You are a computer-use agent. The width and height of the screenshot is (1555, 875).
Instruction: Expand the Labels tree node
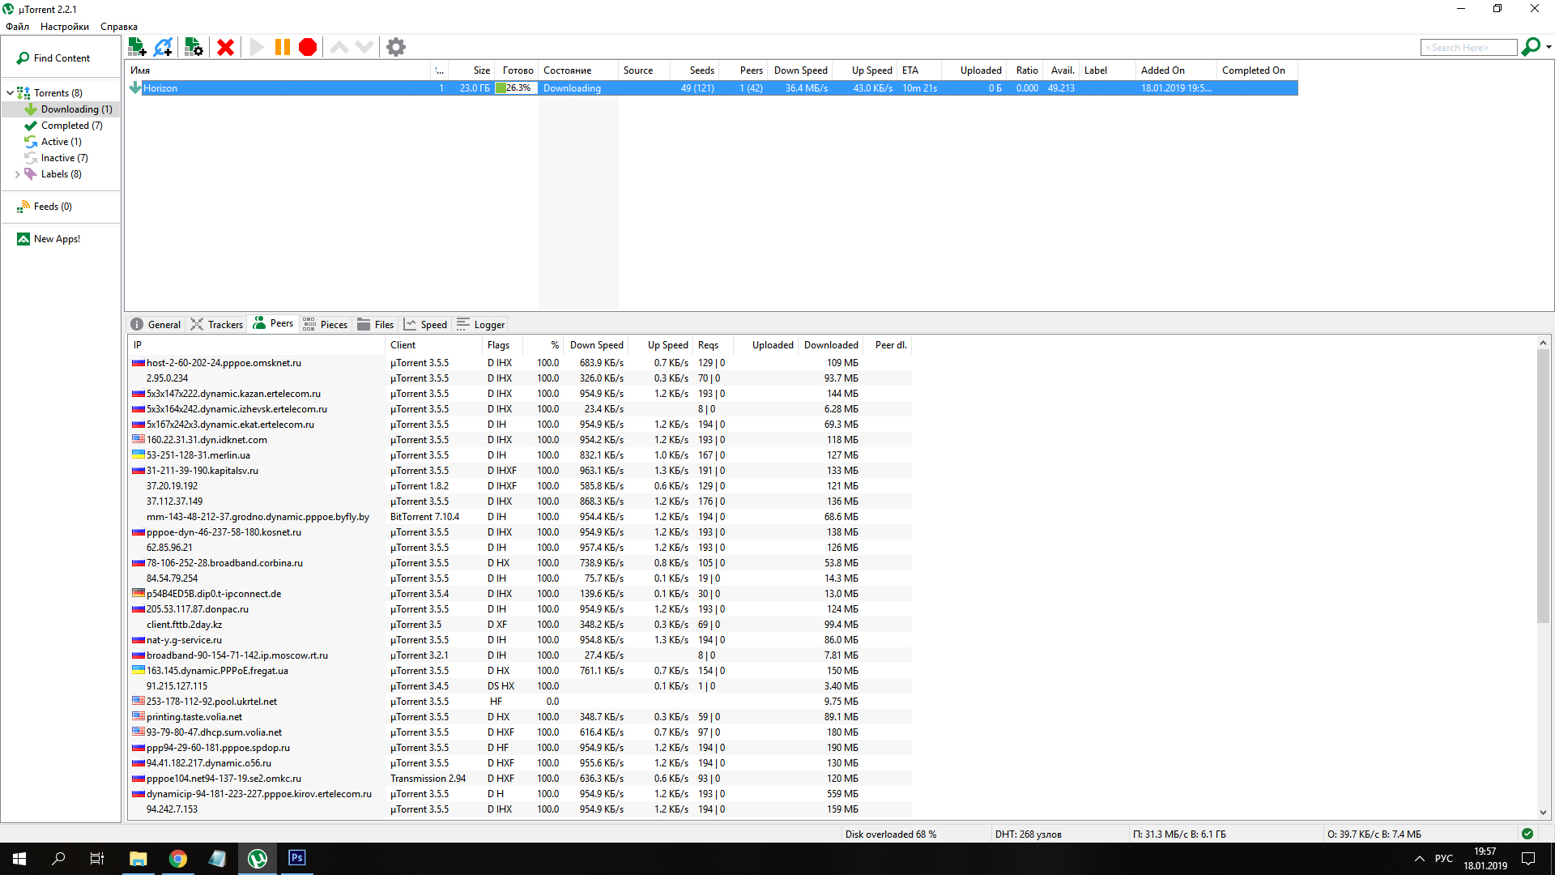[x=17, y=174]
